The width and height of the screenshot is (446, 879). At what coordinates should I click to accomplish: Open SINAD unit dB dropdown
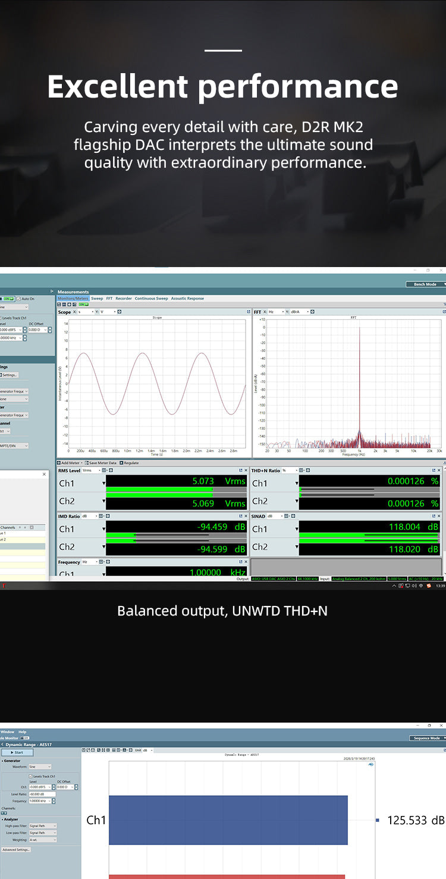coord(274,516)
